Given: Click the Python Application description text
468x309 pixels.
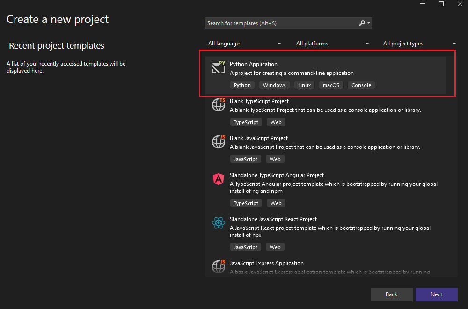Looking at the screenshot, I should (292, 73).
